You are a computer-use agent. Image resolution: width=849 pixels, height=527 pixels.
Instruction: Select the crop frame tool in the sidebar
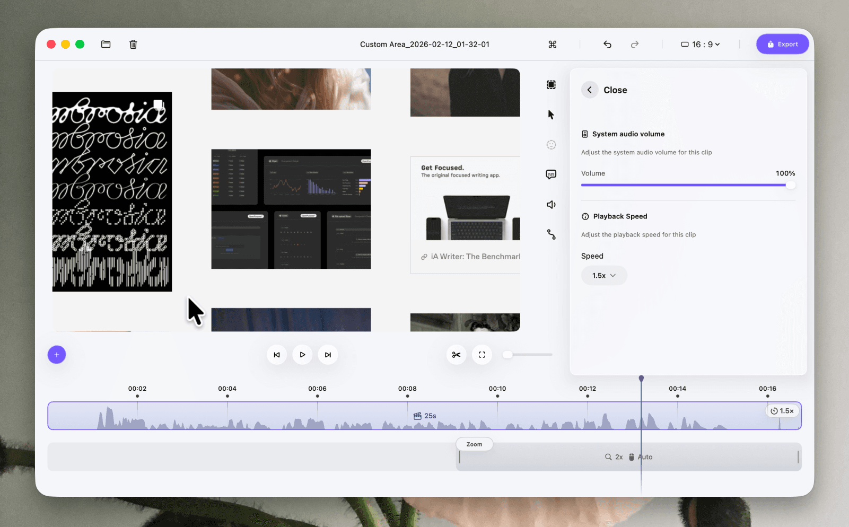[x=552, y=85]
